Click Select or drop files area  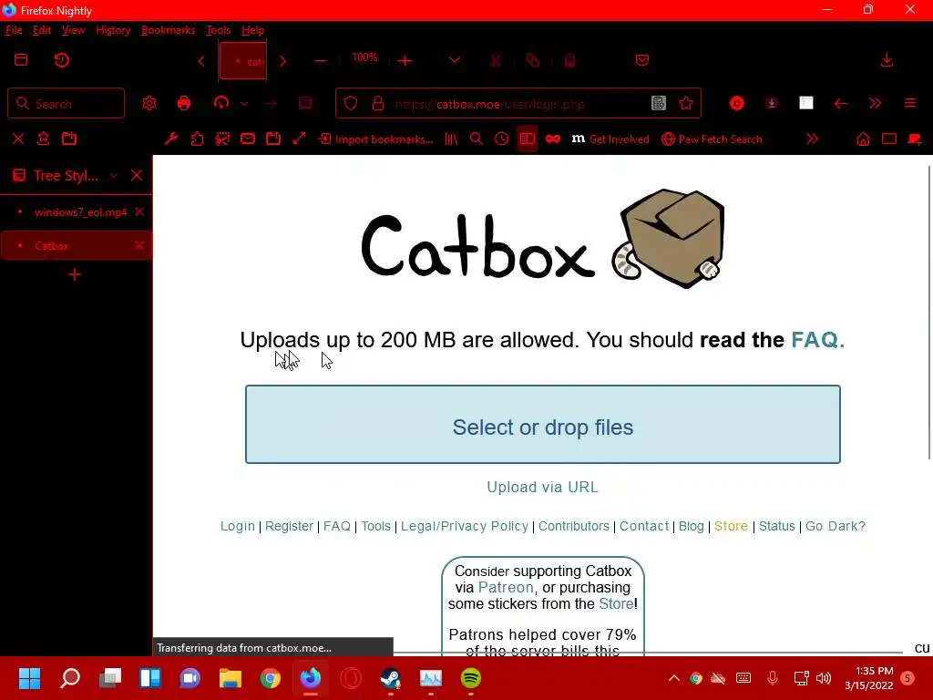(543, 425)
